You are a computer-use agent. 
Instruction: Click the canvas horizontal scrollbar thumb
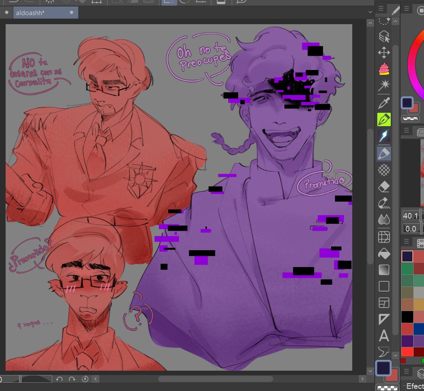(216, 379)
